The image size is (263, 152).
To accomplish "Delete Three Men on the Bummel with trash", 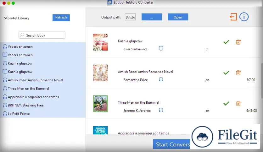I will pos(238,104).
